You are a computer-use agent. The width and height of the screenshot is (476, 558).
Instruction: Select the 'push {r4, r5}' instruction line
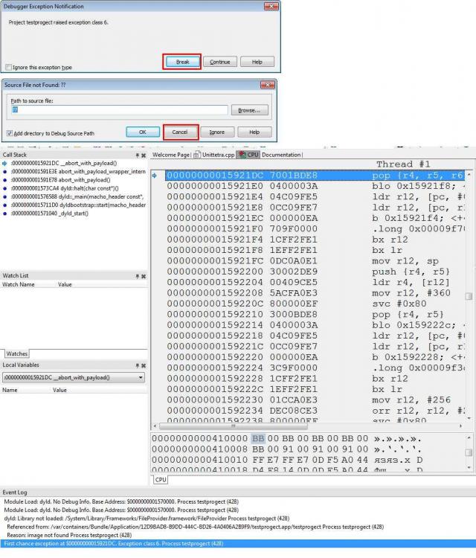[x=315, y=272]
